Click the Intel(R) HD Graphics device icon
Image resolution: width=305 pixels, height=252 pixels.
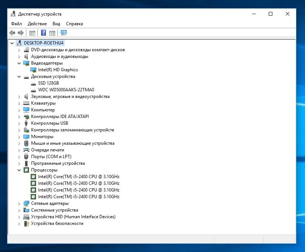click(33, 70)
